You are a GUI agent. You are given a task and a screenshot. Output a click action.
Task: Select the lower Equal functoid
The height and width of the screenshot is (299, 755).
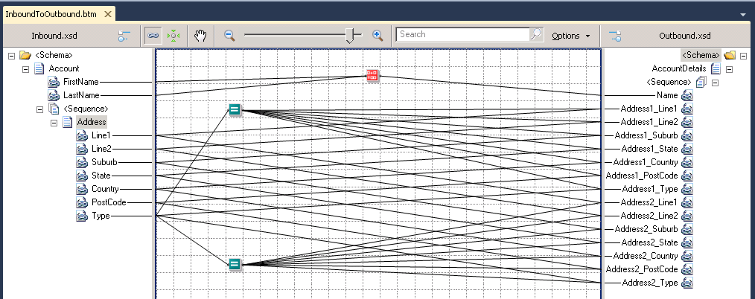[x=235, y=263]
